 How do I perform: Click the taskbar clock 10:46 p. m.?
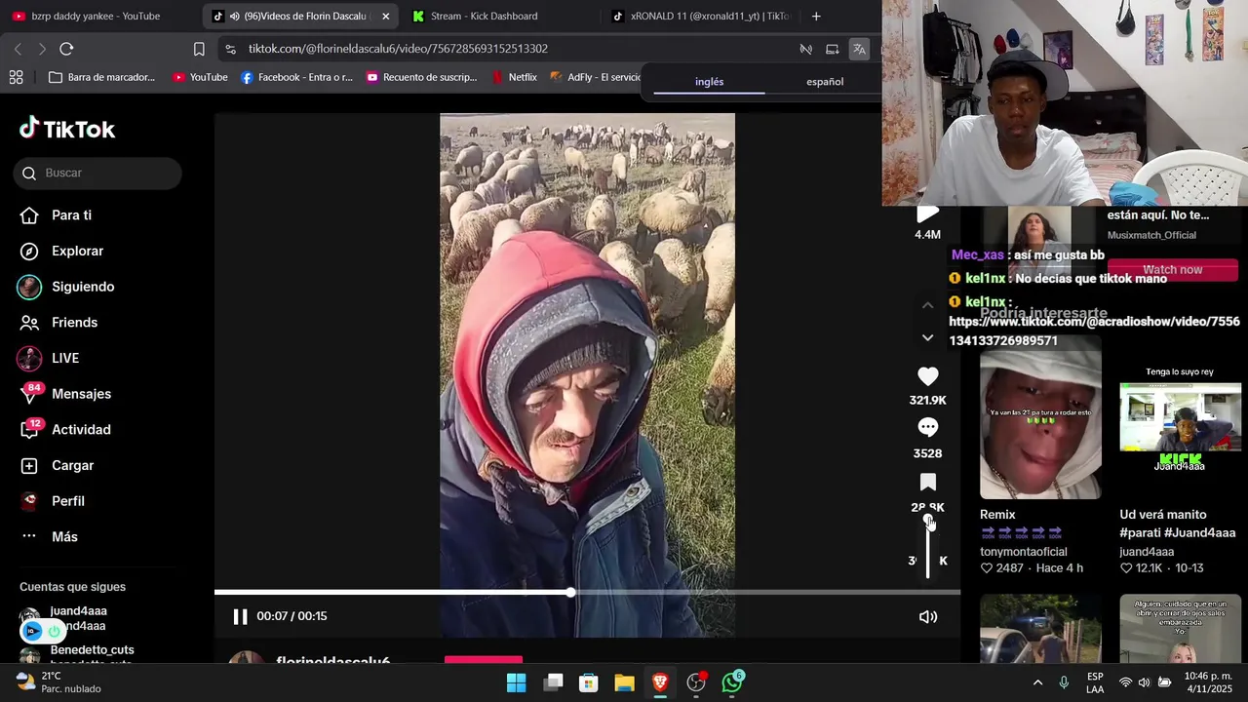[x=1208, y=682]
